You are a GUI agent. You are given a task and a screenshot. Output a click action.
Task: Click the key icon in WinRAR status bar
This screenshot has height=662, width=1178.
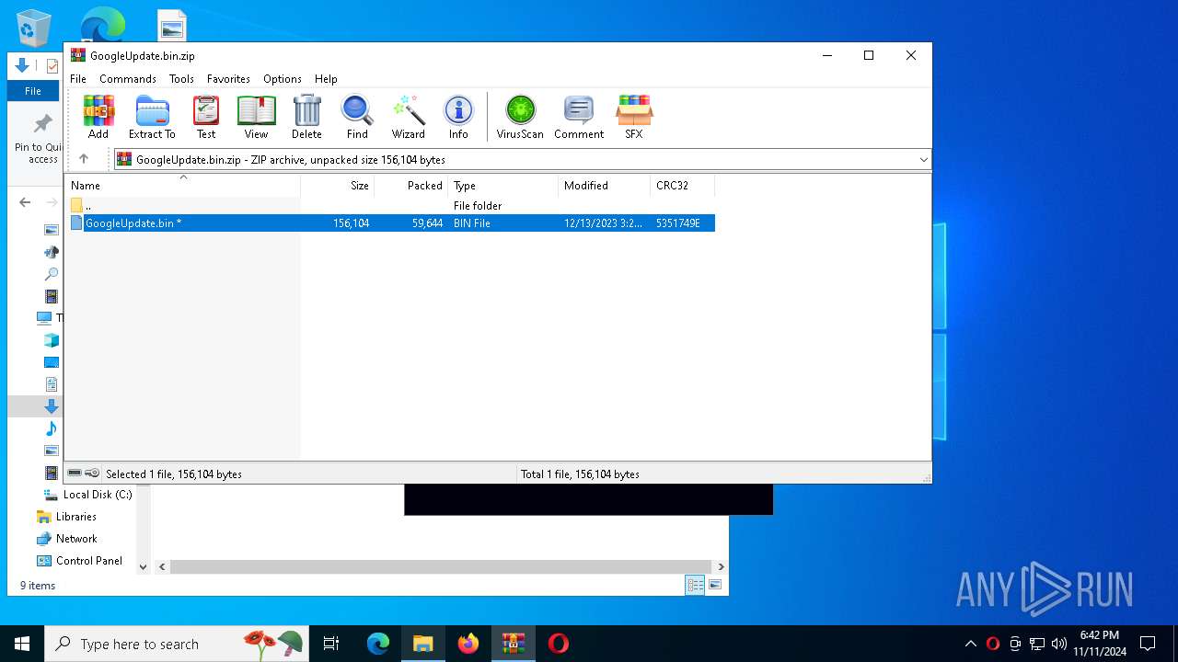click(x=92, y=474)
